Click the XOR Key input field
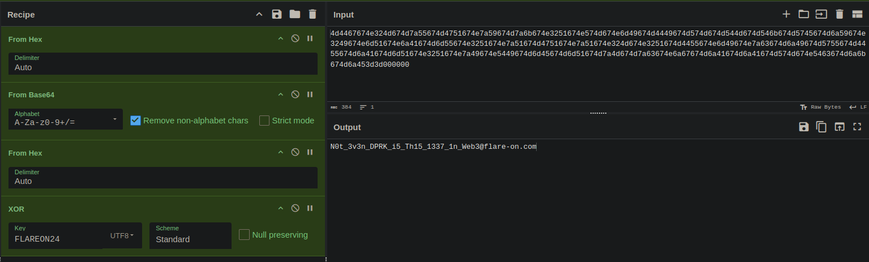This screenshot has height=262, width=869. (57, 239)
